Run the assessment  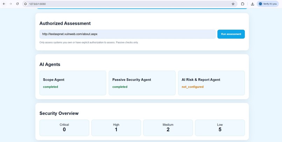coord(231,34)
